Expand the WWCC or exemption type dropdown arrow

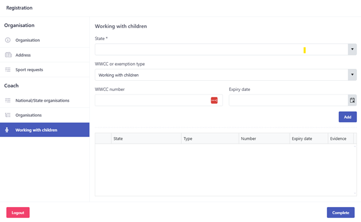pyautogui.click(x=352, y=75)
